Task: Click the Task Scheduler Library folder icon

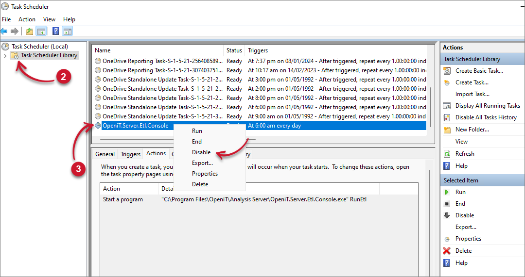Action: click(x=15, y=55)
